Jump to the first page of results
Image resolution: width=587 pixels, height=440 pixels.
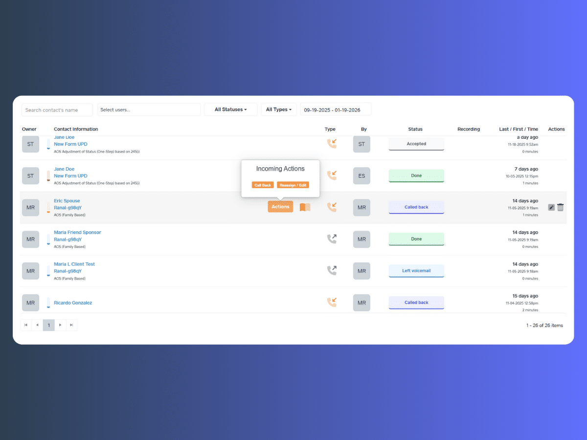click(x=26, y=325)
